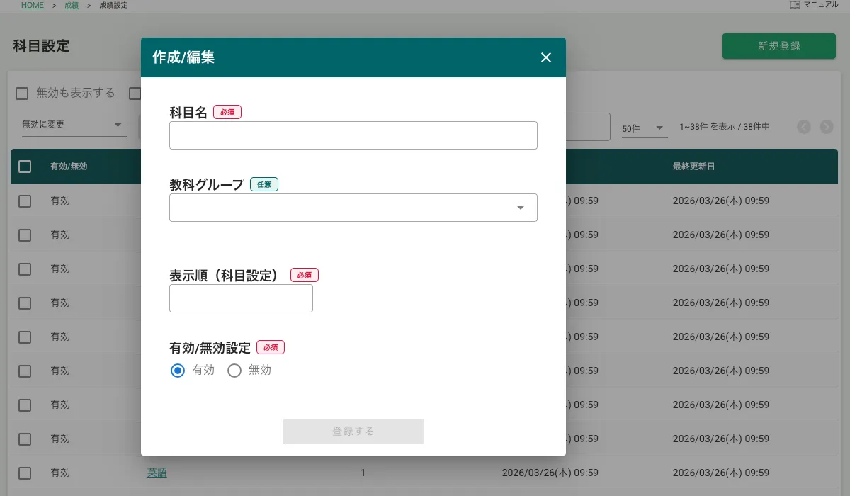This screenshot has width=850, height=496.
Task: Click the 表示順(科目設定) input field
Action: click(x=241, y=298)
